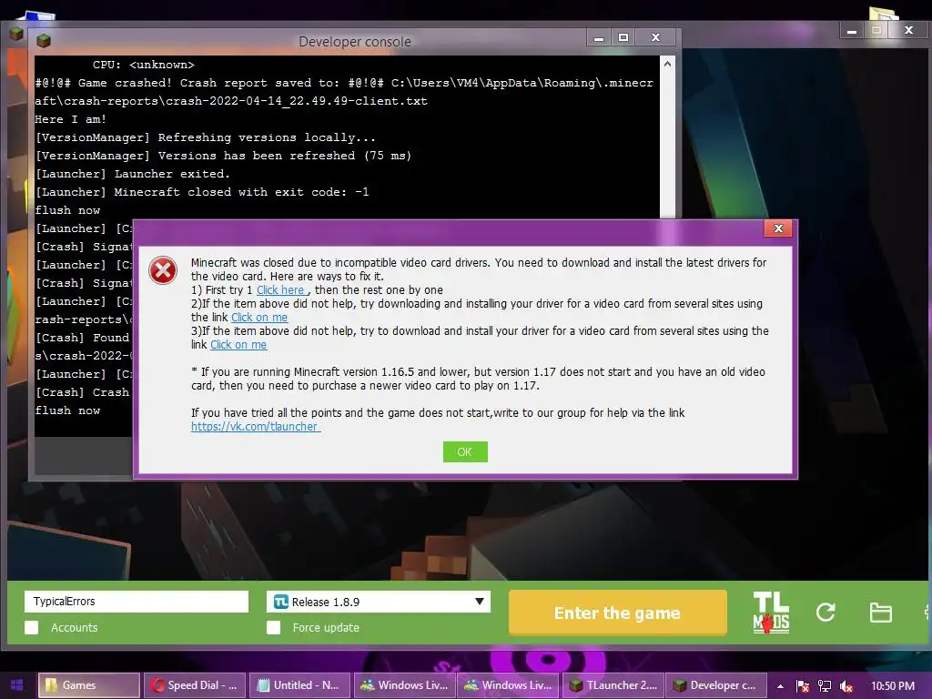Show hidden tray icons arrow

[780, 686]
